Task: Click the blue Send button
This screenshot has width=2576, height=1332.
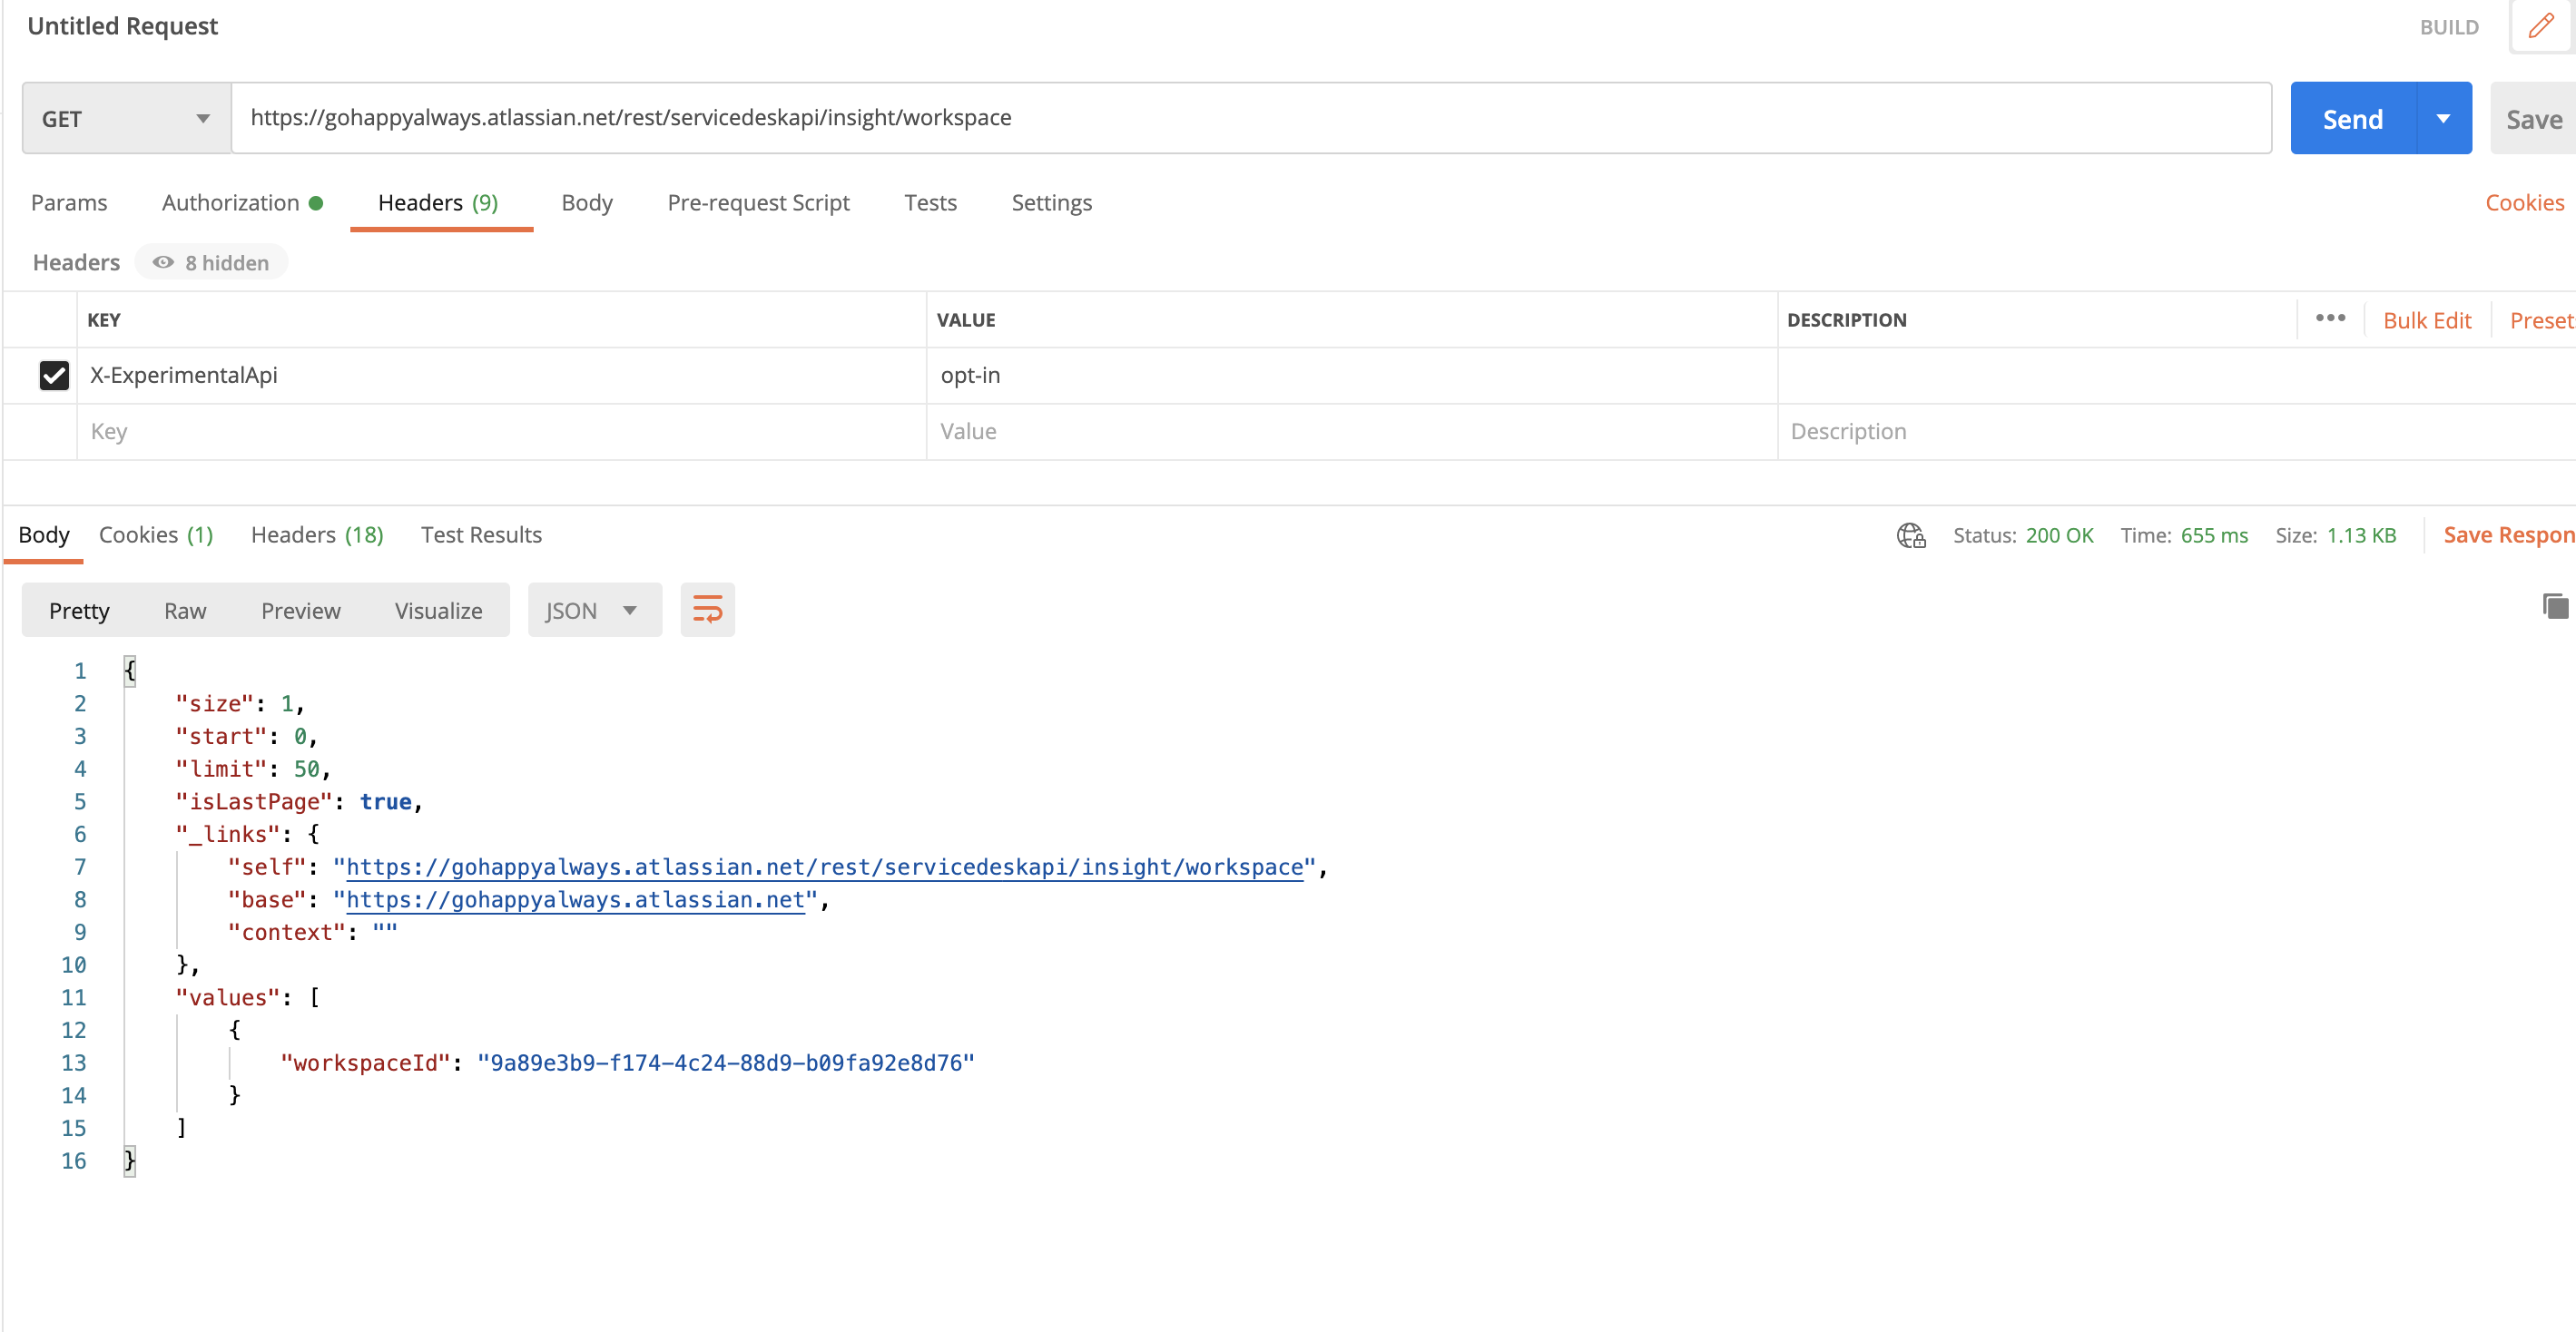Action: point(2352,118)
